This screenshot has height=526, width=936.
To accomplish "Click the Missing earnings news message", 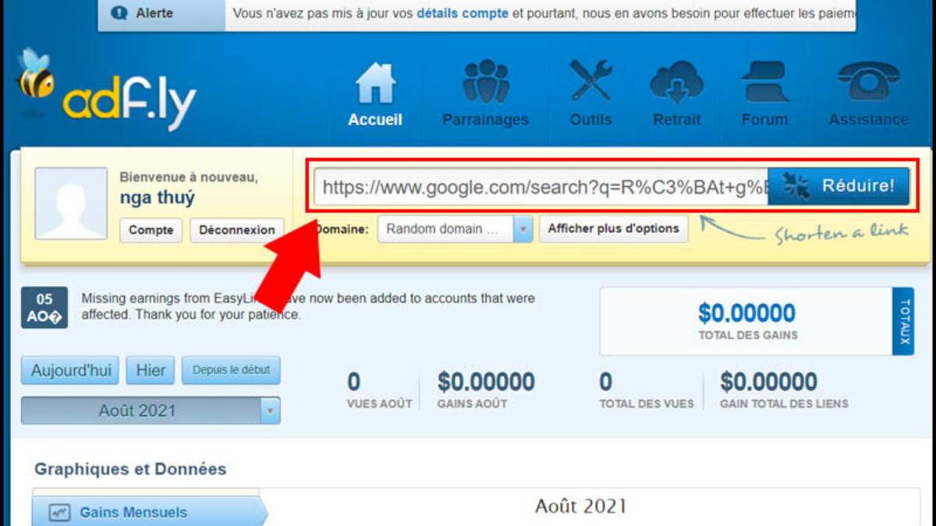I will pyautogui.click(x=308, y=306).
